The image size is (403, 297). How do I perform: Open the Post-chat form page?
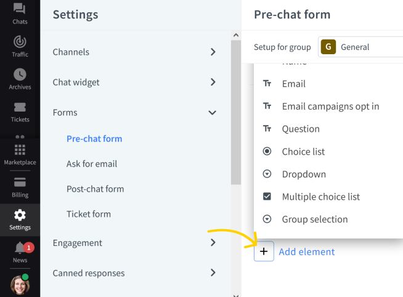(95, 189)
